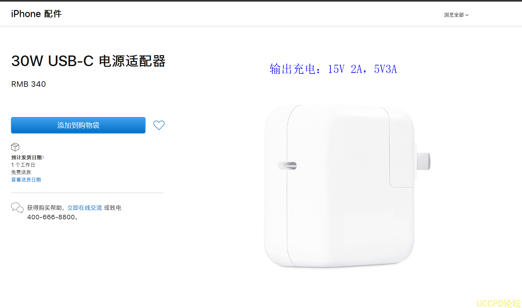This screenshot has height=308, width=522.
Task: Click the blue 输出充电 annotation text
Action: 333,69
